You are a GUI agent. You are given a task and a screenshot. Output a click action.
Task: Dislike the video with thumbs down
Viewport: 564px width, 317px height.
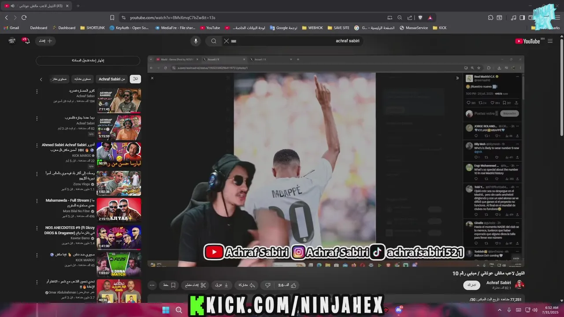[x=267, y=285]
